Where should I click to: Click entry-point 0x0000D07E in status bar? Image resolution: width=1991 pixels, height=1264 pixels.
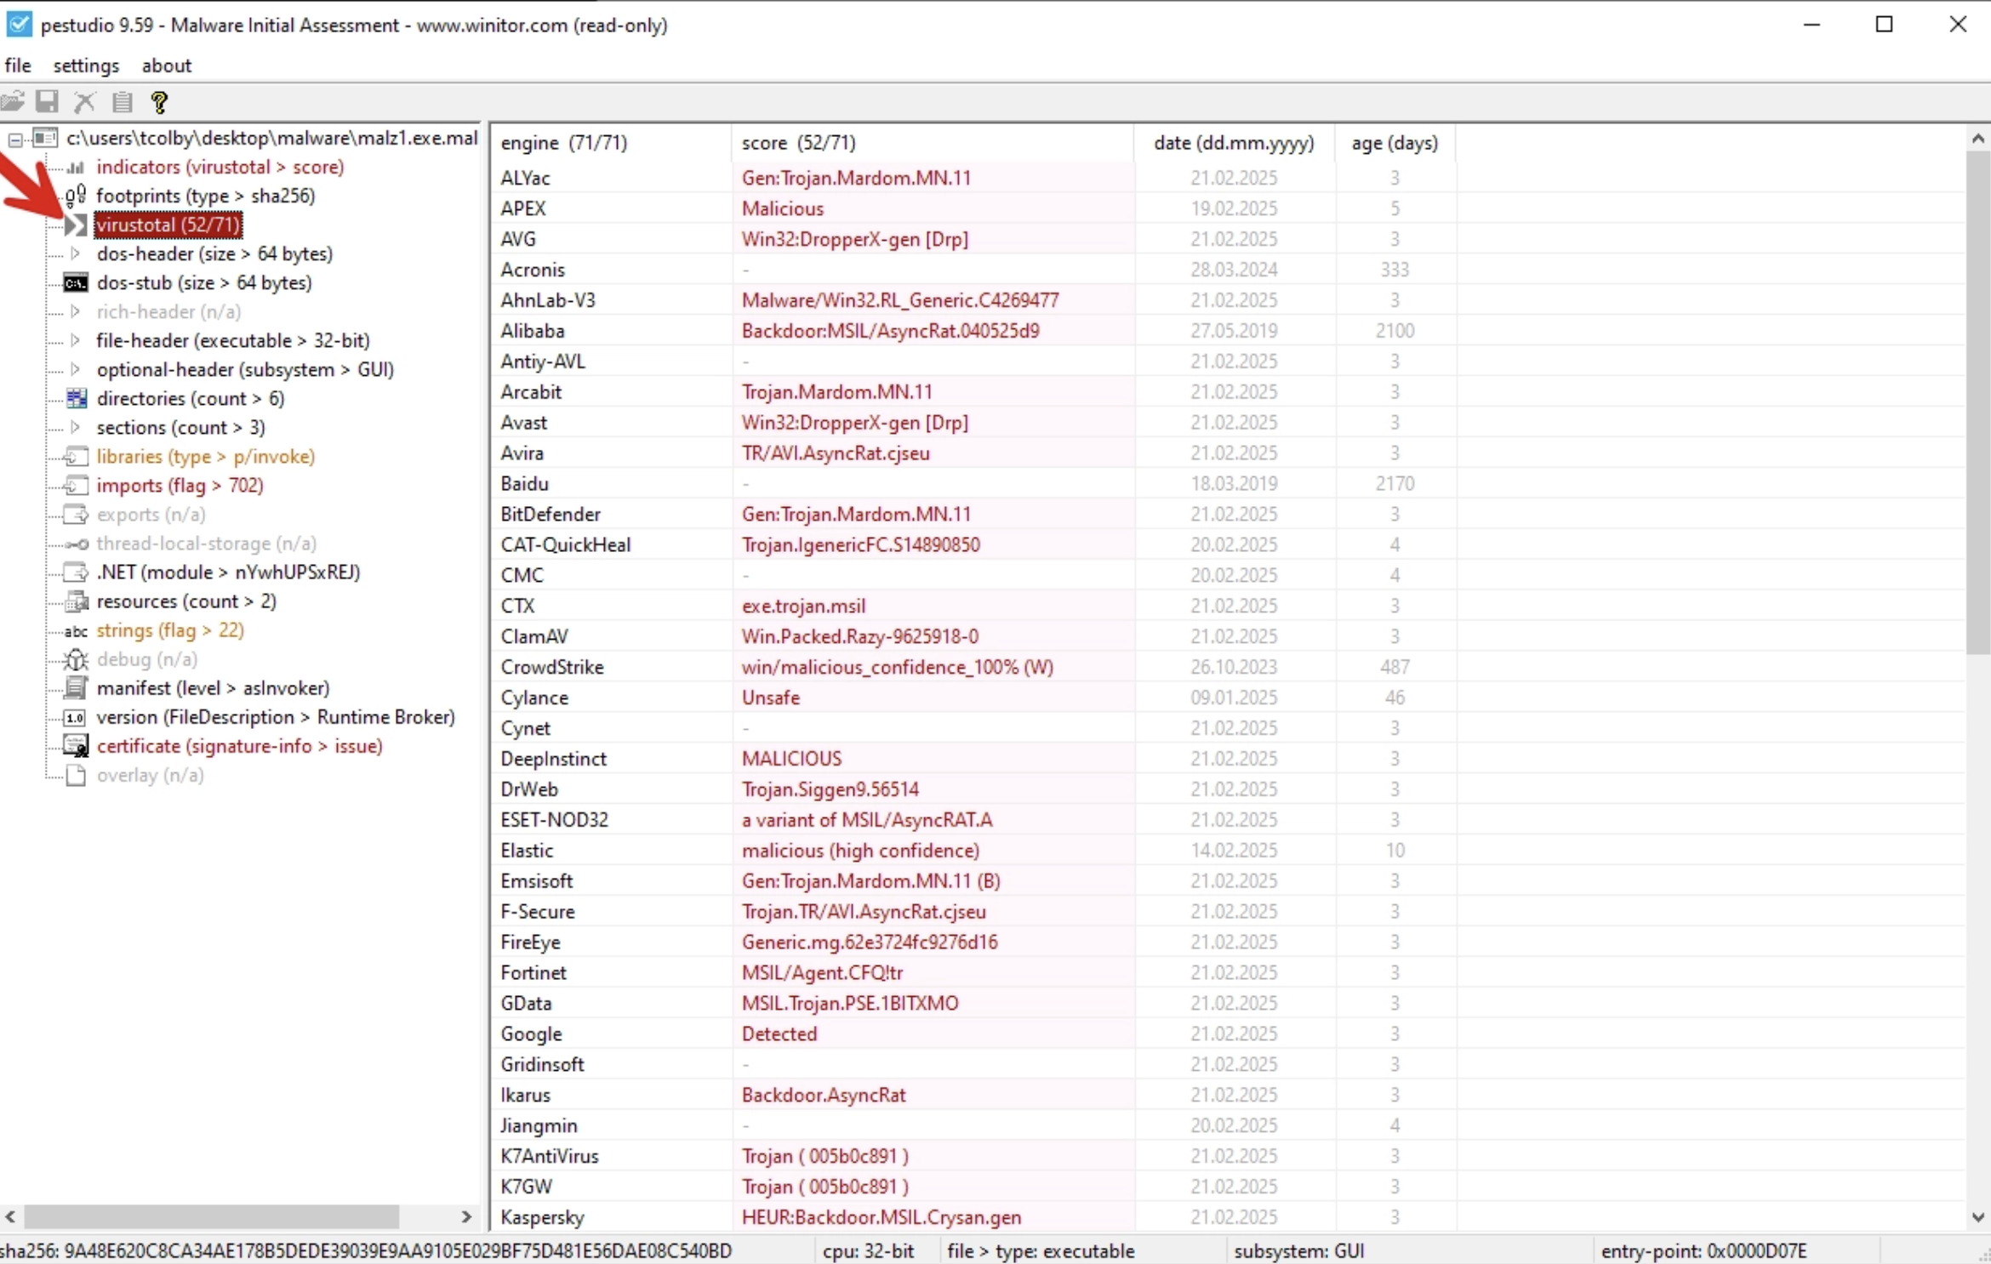click(x=1703, y=1251)
